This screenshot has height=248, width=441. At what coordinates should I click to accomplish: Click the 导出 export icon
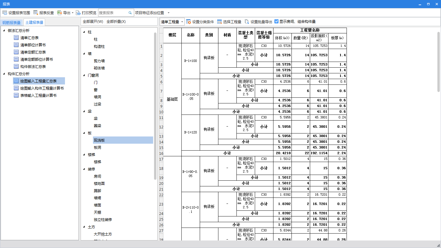click(x=59, y=13)
